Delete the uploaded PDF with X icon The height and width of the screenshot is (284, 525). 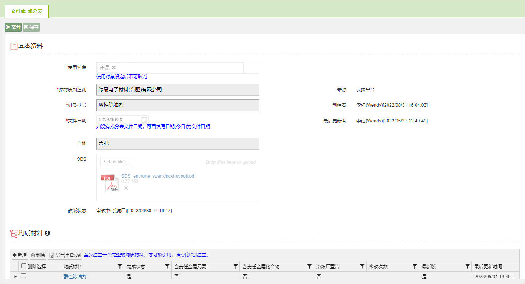(x=126, y=188)
